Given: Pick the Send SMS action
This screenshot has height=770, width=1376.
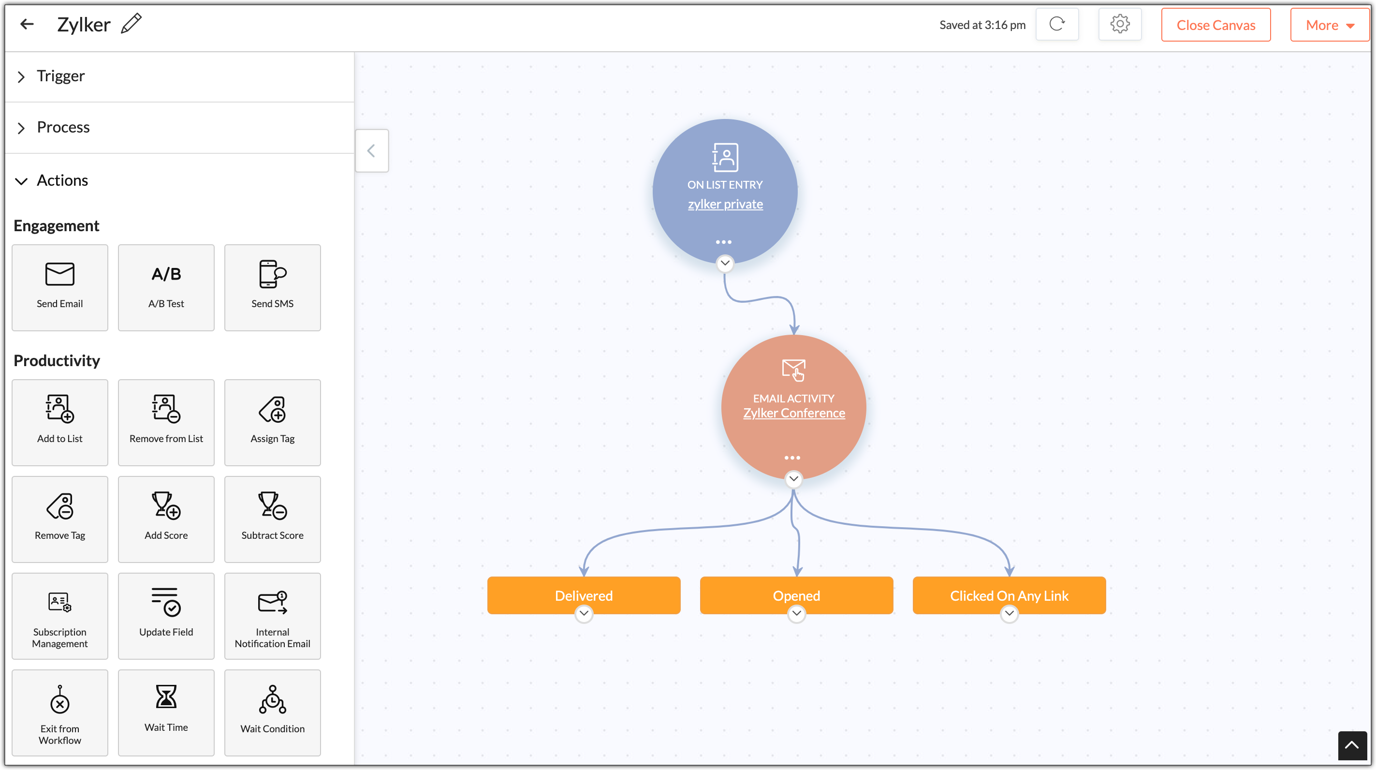Looking at the screenshot, I should point(272,287).
